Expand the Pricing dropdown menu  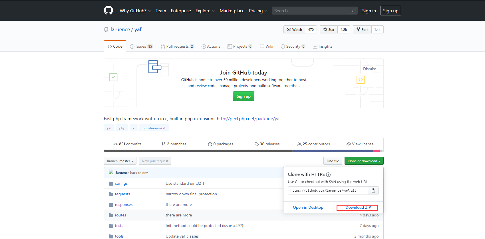click(258, 11)
